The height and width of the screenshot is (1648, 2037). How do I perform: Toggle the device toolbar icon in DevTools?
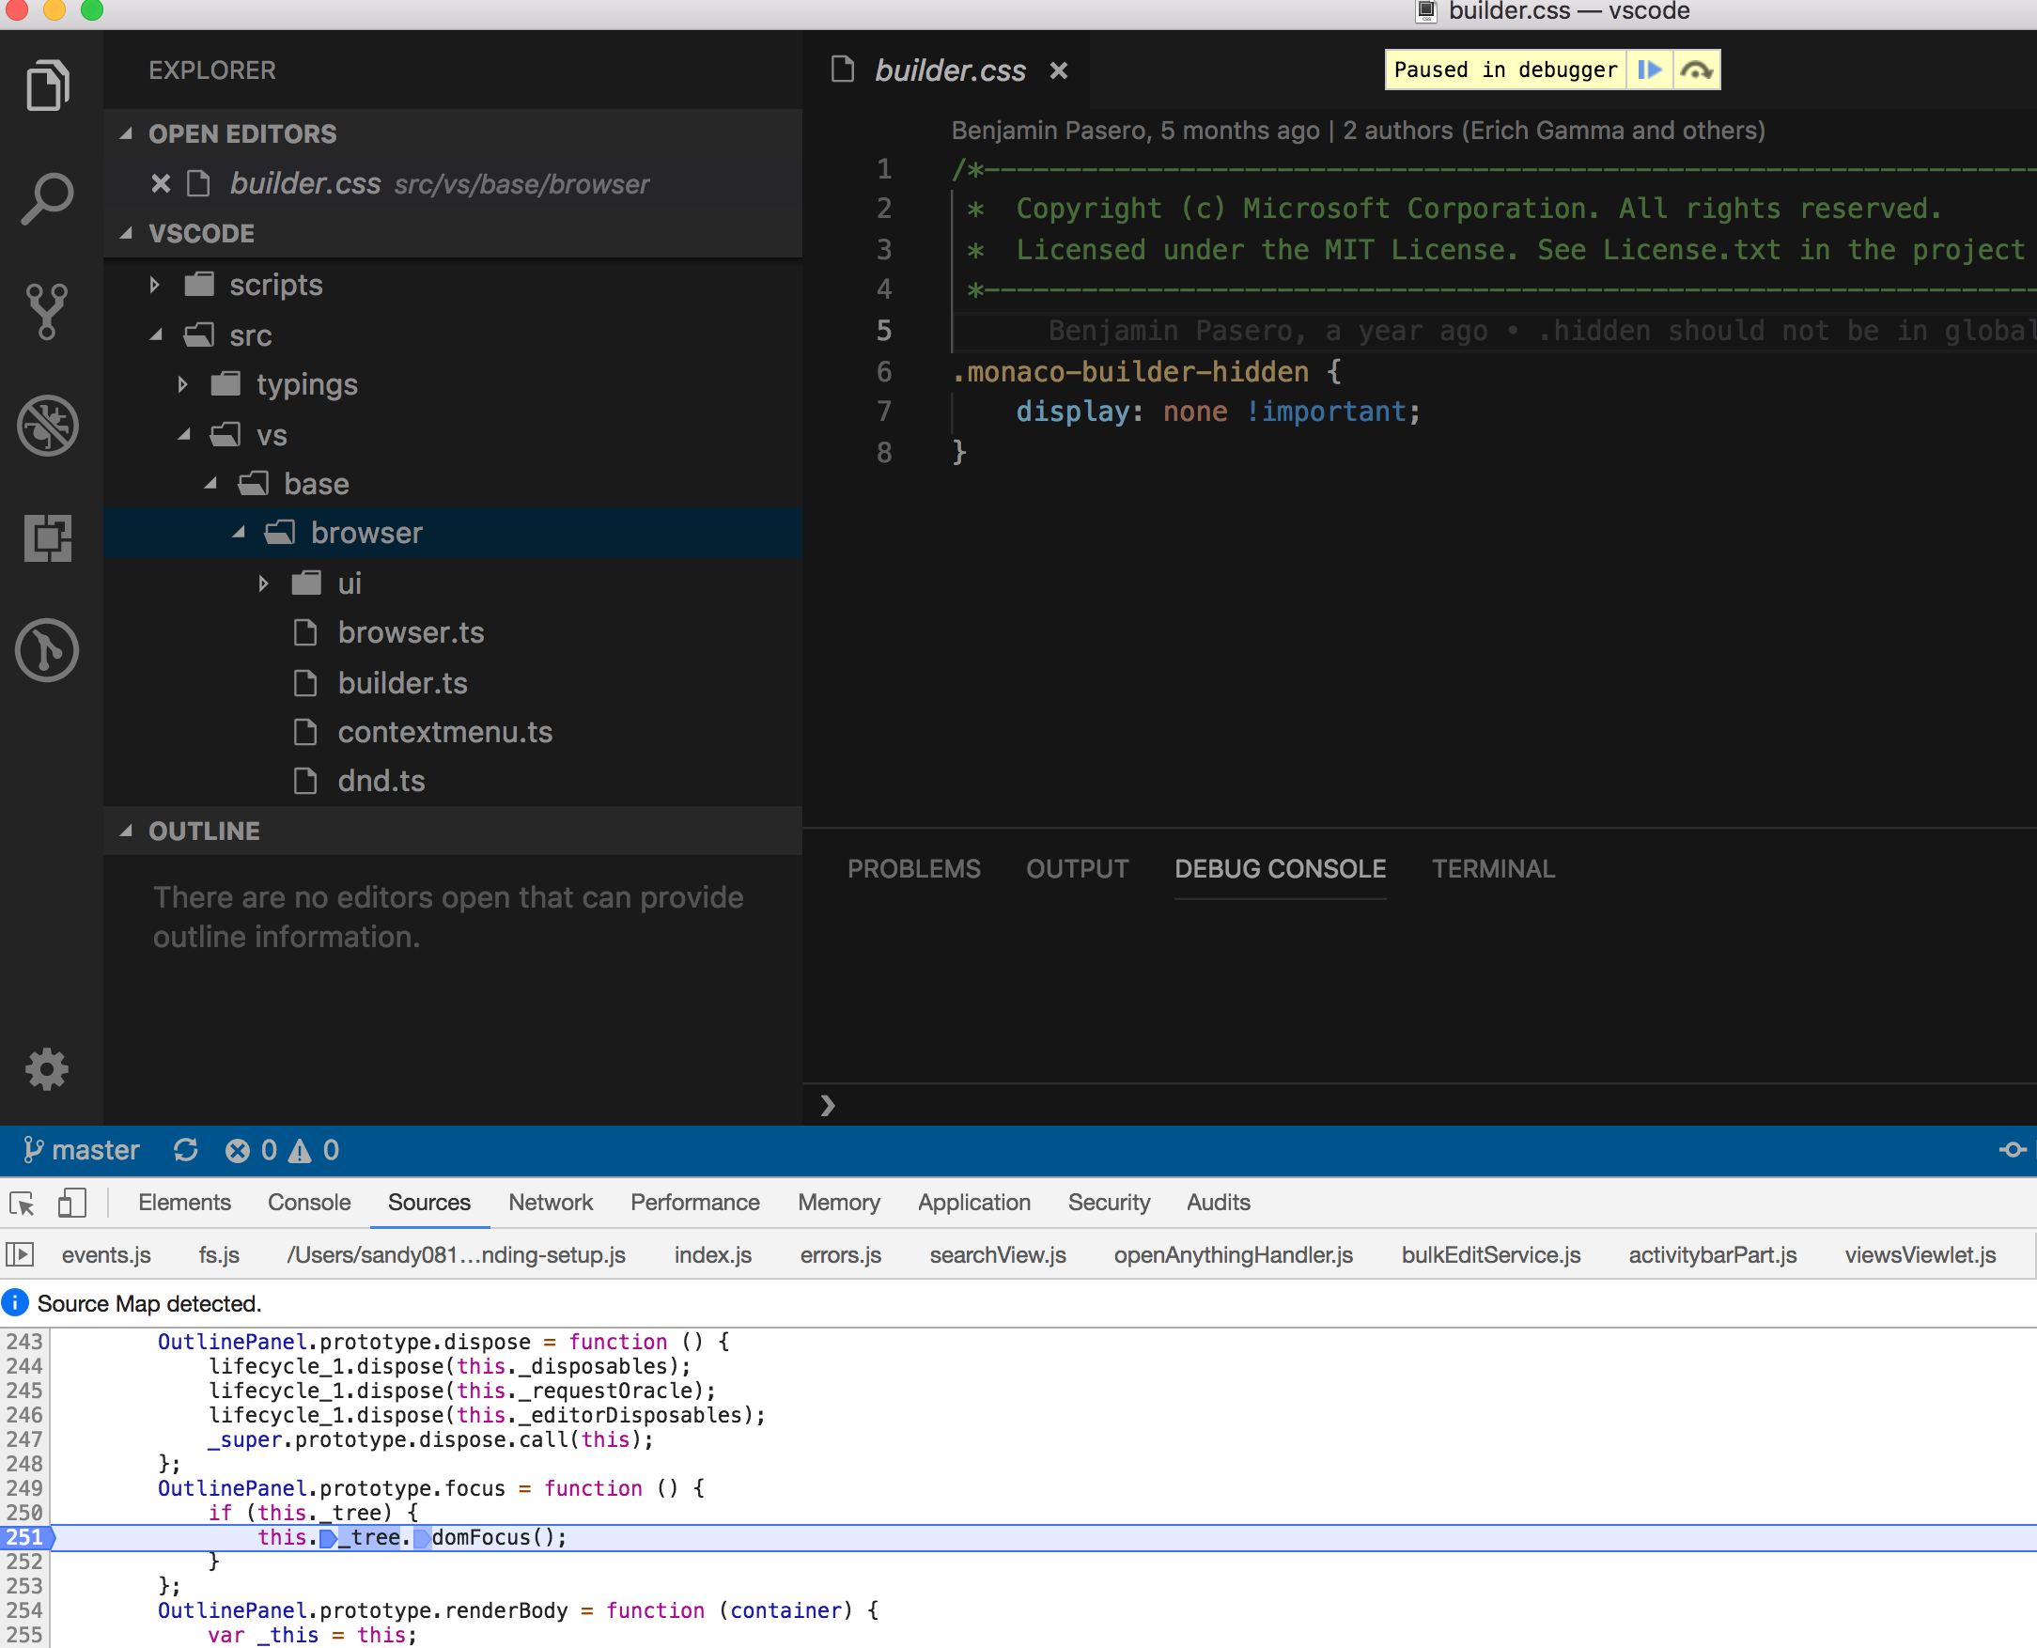tap(71, 1203)
